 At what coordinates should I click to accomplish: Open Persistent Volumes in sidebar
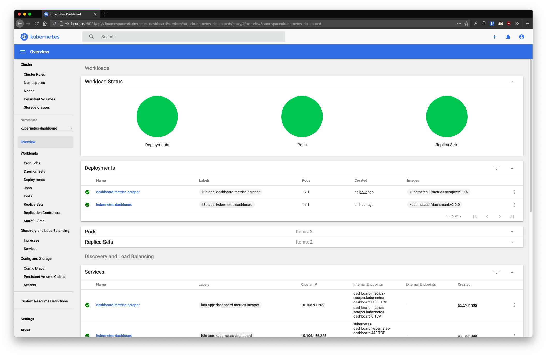(39, 99)
